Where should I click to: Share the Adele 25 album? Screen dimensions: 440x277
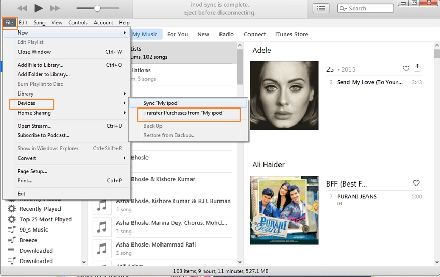coord(418,68)
